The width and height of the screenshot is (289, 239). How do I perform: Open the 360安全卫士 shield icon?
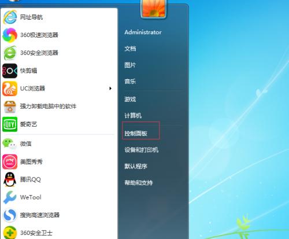click(x=10, y=233)
